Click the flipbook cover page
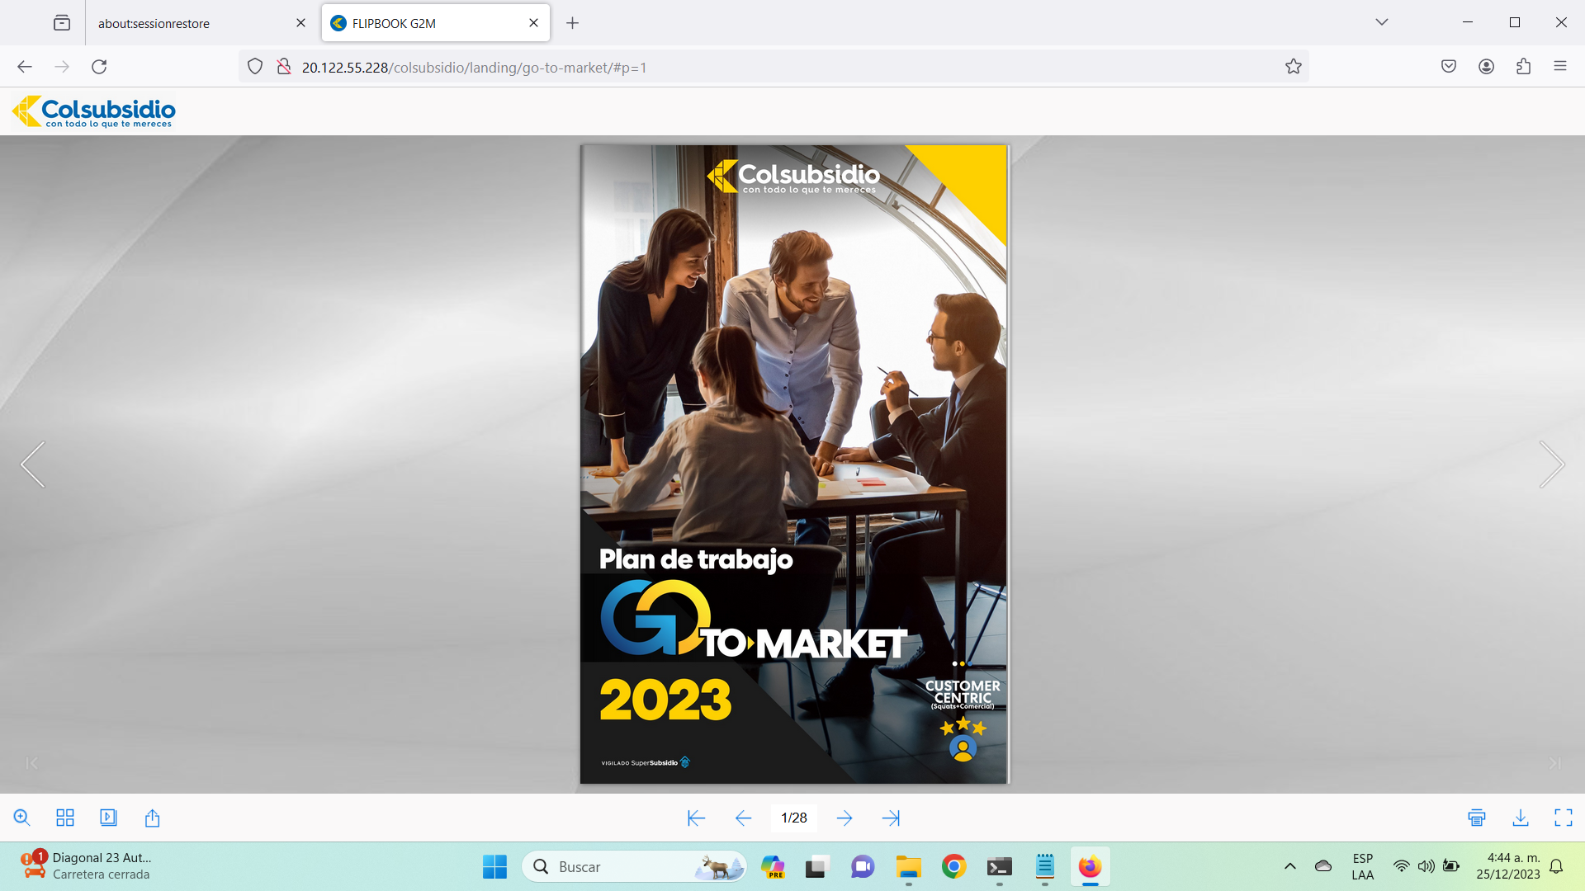This screenshot has width=1585, height=891. pyautogui.click(x=793, y=464)
